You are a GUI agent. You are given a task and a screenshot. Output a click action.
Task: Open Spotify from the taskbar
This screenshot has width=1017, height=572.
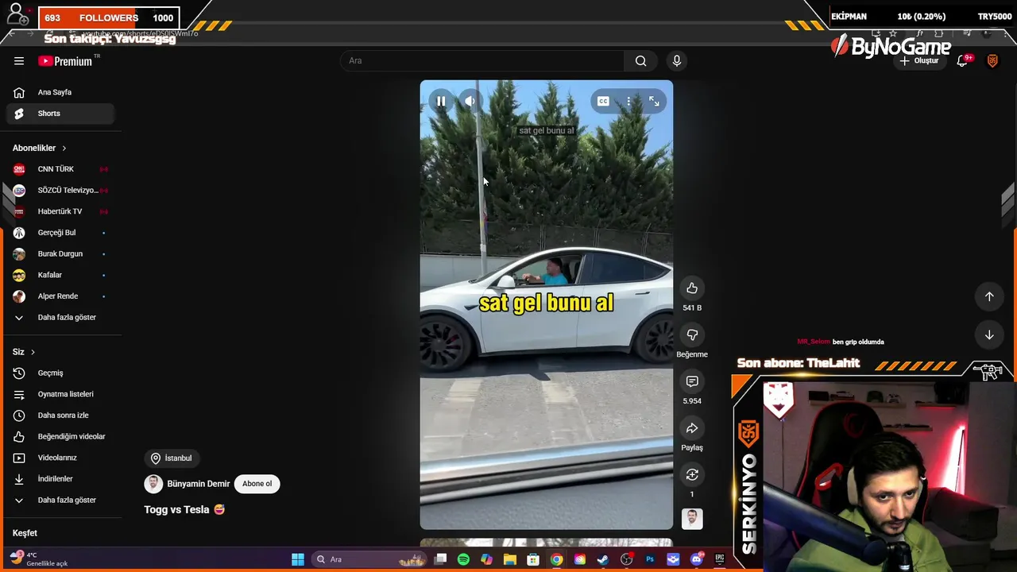pos(463,559)
